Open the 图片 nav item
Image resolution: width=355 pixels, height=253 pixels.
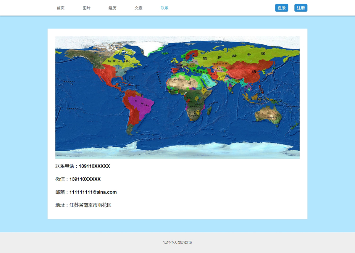[x=87, y=8]
